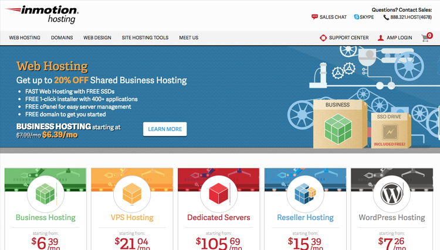Open the Web Design menu
Viewport: 440px width, 250px height.
click(97, 38)
